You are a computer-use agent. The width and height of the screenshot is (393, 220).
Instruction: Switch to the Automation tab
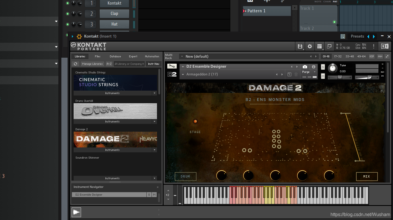[x=152, y=57]
